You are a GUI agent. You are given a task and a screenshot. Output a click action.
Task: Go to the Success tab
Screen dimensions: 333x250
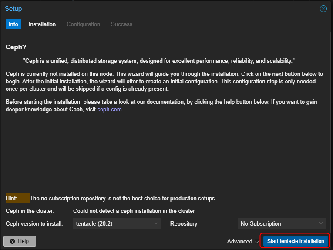(121, 24)
